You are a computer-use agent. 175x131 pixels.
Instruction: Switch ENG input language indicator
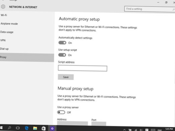point(160,130)
